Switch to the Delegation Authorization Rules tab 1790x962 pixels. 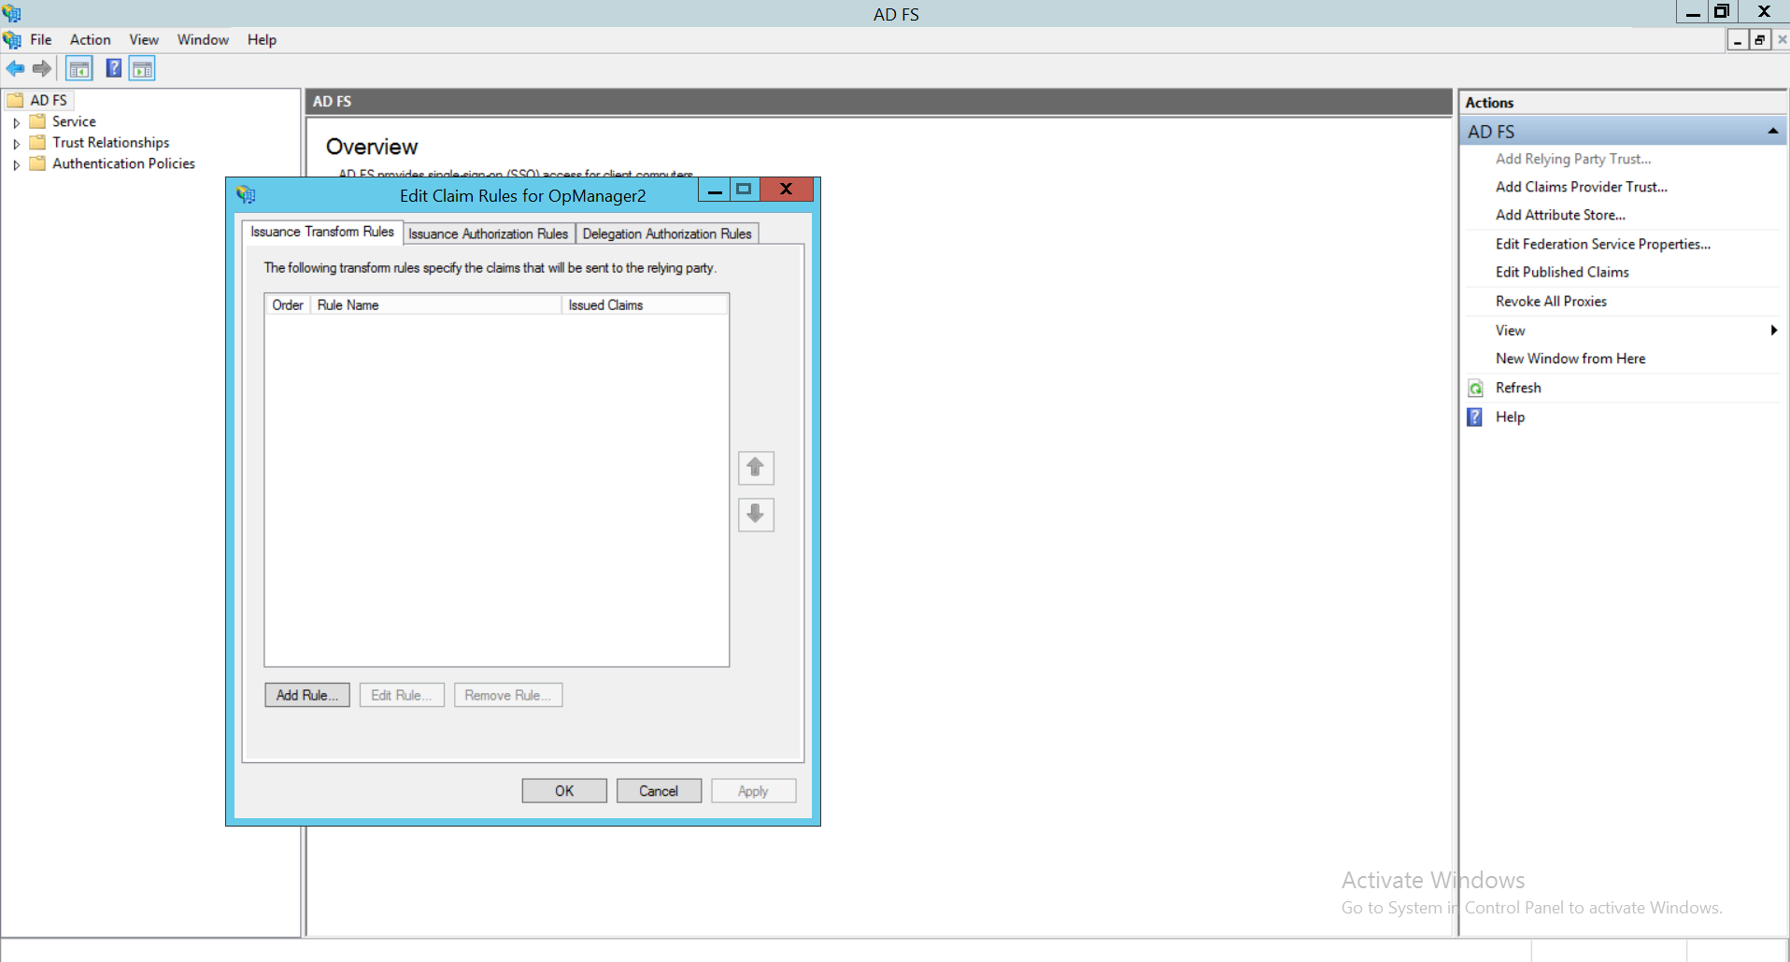pos(667,233)
